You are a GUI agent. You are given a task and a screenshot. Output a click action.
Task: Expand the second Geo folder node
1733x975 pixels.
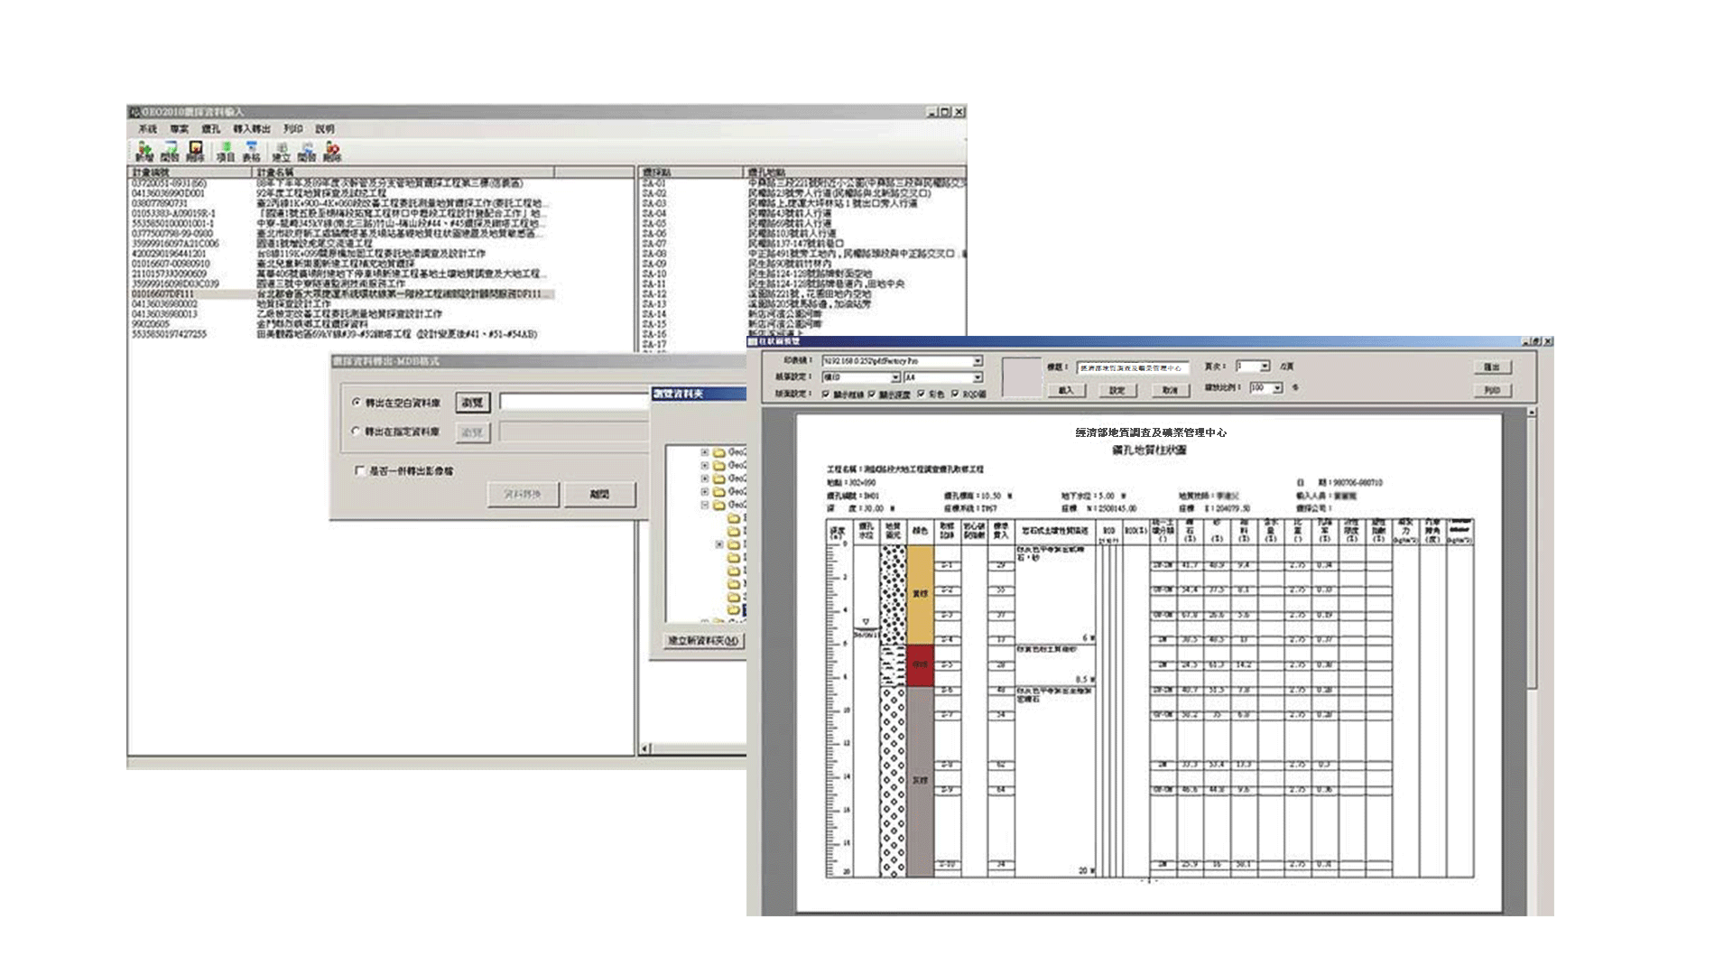point(705,466)
